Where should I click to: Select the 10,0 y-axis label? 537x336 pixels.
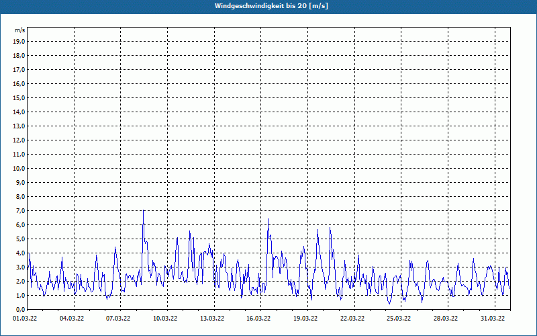click(x=19, y=169)
